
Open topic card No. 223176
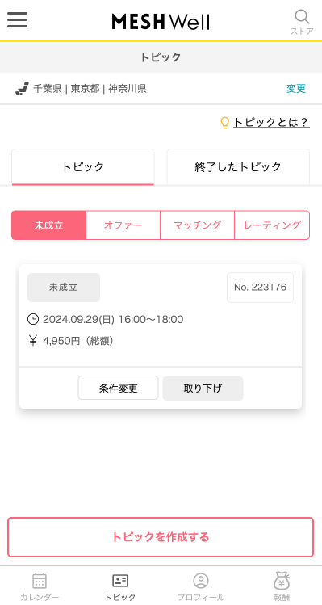[161, 315]
